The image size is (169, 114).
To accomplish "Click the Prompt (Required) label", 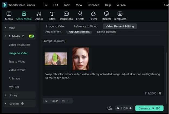I will pos(54,41).
